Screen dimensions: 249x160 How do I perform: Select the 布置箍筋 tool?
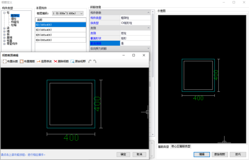tap(27, 61)
